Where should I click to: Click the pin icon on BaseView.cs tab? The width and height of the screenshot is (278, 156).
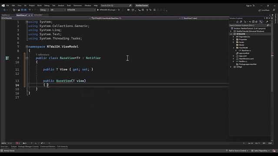pyautogui.click(x=29, y=15)
